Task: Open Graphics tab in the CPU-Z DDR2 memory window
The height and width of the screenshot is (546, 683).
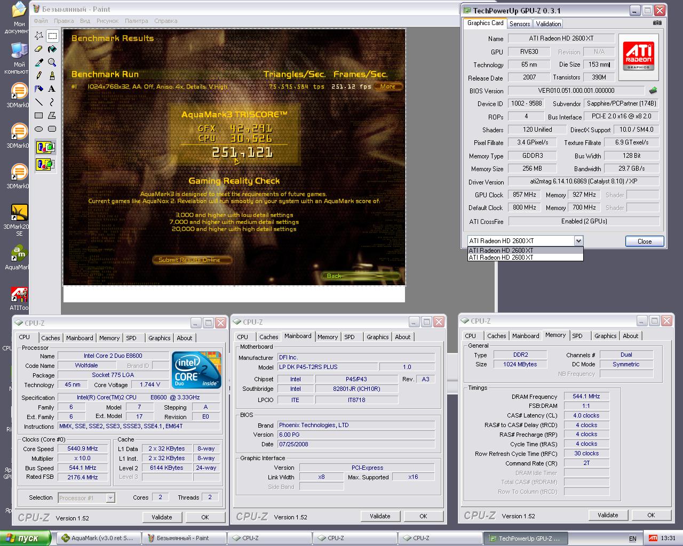Action: 606,336
